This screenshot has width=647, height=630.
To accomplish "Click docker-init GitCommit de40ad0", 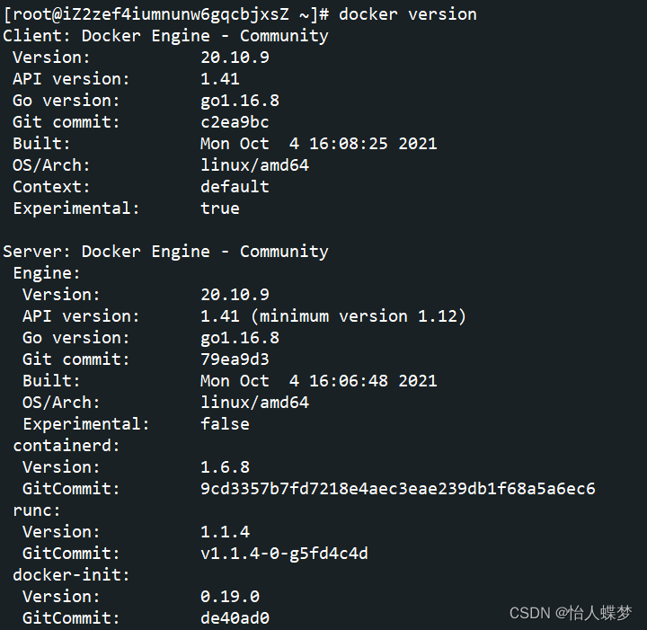I will pos(235,618).
